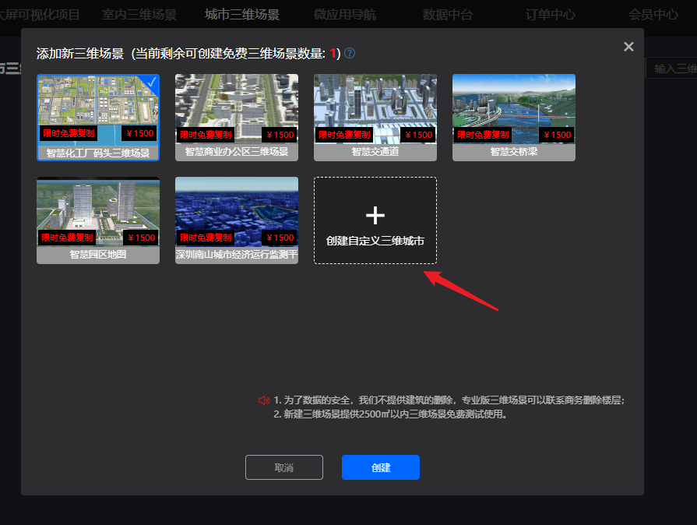This screenshot has height=525, width=697.
Task: Select the 智慧化工厂码头三维场景 thumbnail
Action: [x=98, y=118]
